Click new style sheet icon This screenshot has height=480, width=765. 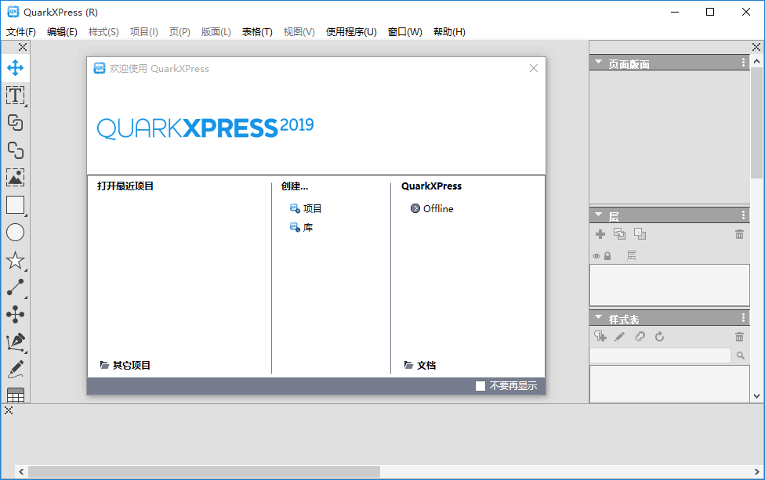[600, 336]
